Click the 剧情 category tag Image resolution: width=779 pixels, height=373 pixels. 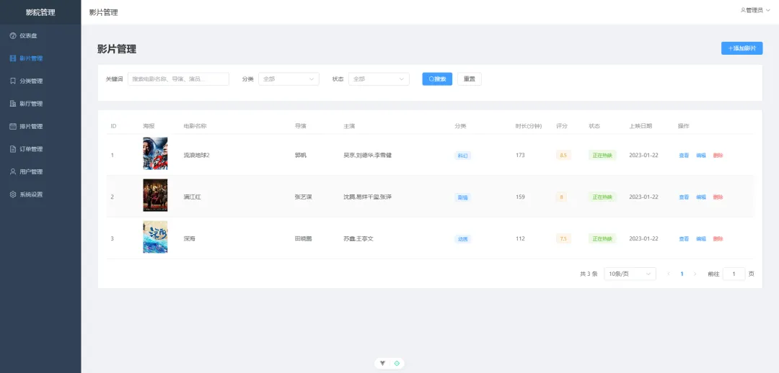pos(462,197)
